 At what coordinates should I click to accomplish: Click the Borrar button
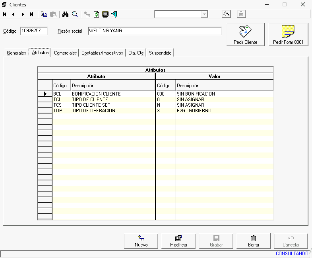pyautogui.click(x=254, y=241)
